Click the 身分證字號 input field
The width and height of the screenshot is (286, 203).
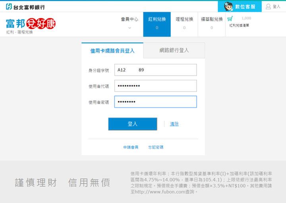[155, 70]
